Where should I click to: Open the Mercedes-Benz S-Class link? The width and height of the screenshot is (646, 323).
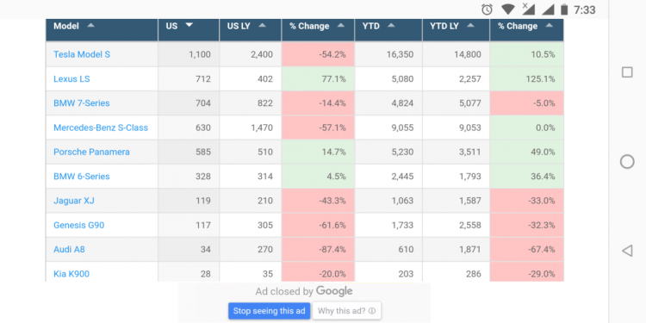coord(101,127)
